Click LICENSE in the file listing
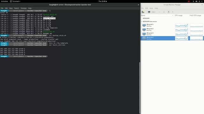 [47, 30]
